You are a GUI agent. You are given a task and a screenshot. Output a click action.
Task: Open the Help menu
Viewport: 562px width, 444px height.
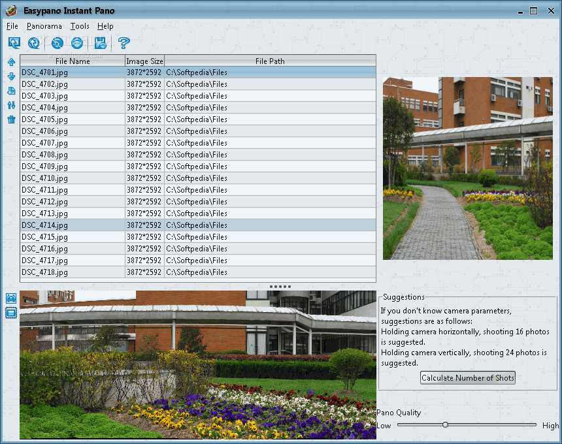pyautogui.click(x=105, y=26)
